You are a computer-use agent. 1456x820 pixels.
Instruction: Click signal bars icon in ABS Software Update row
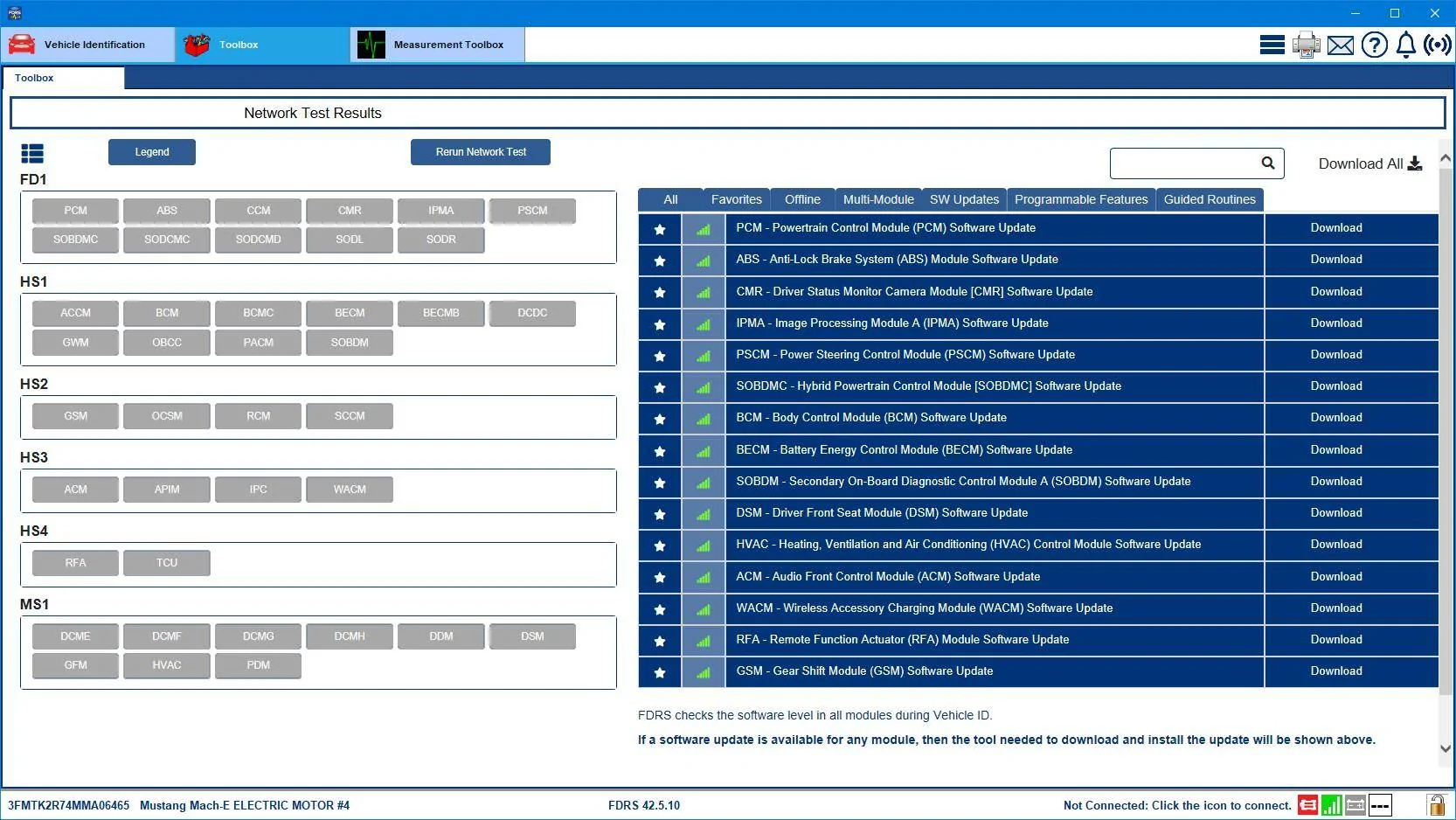[704, 261]
